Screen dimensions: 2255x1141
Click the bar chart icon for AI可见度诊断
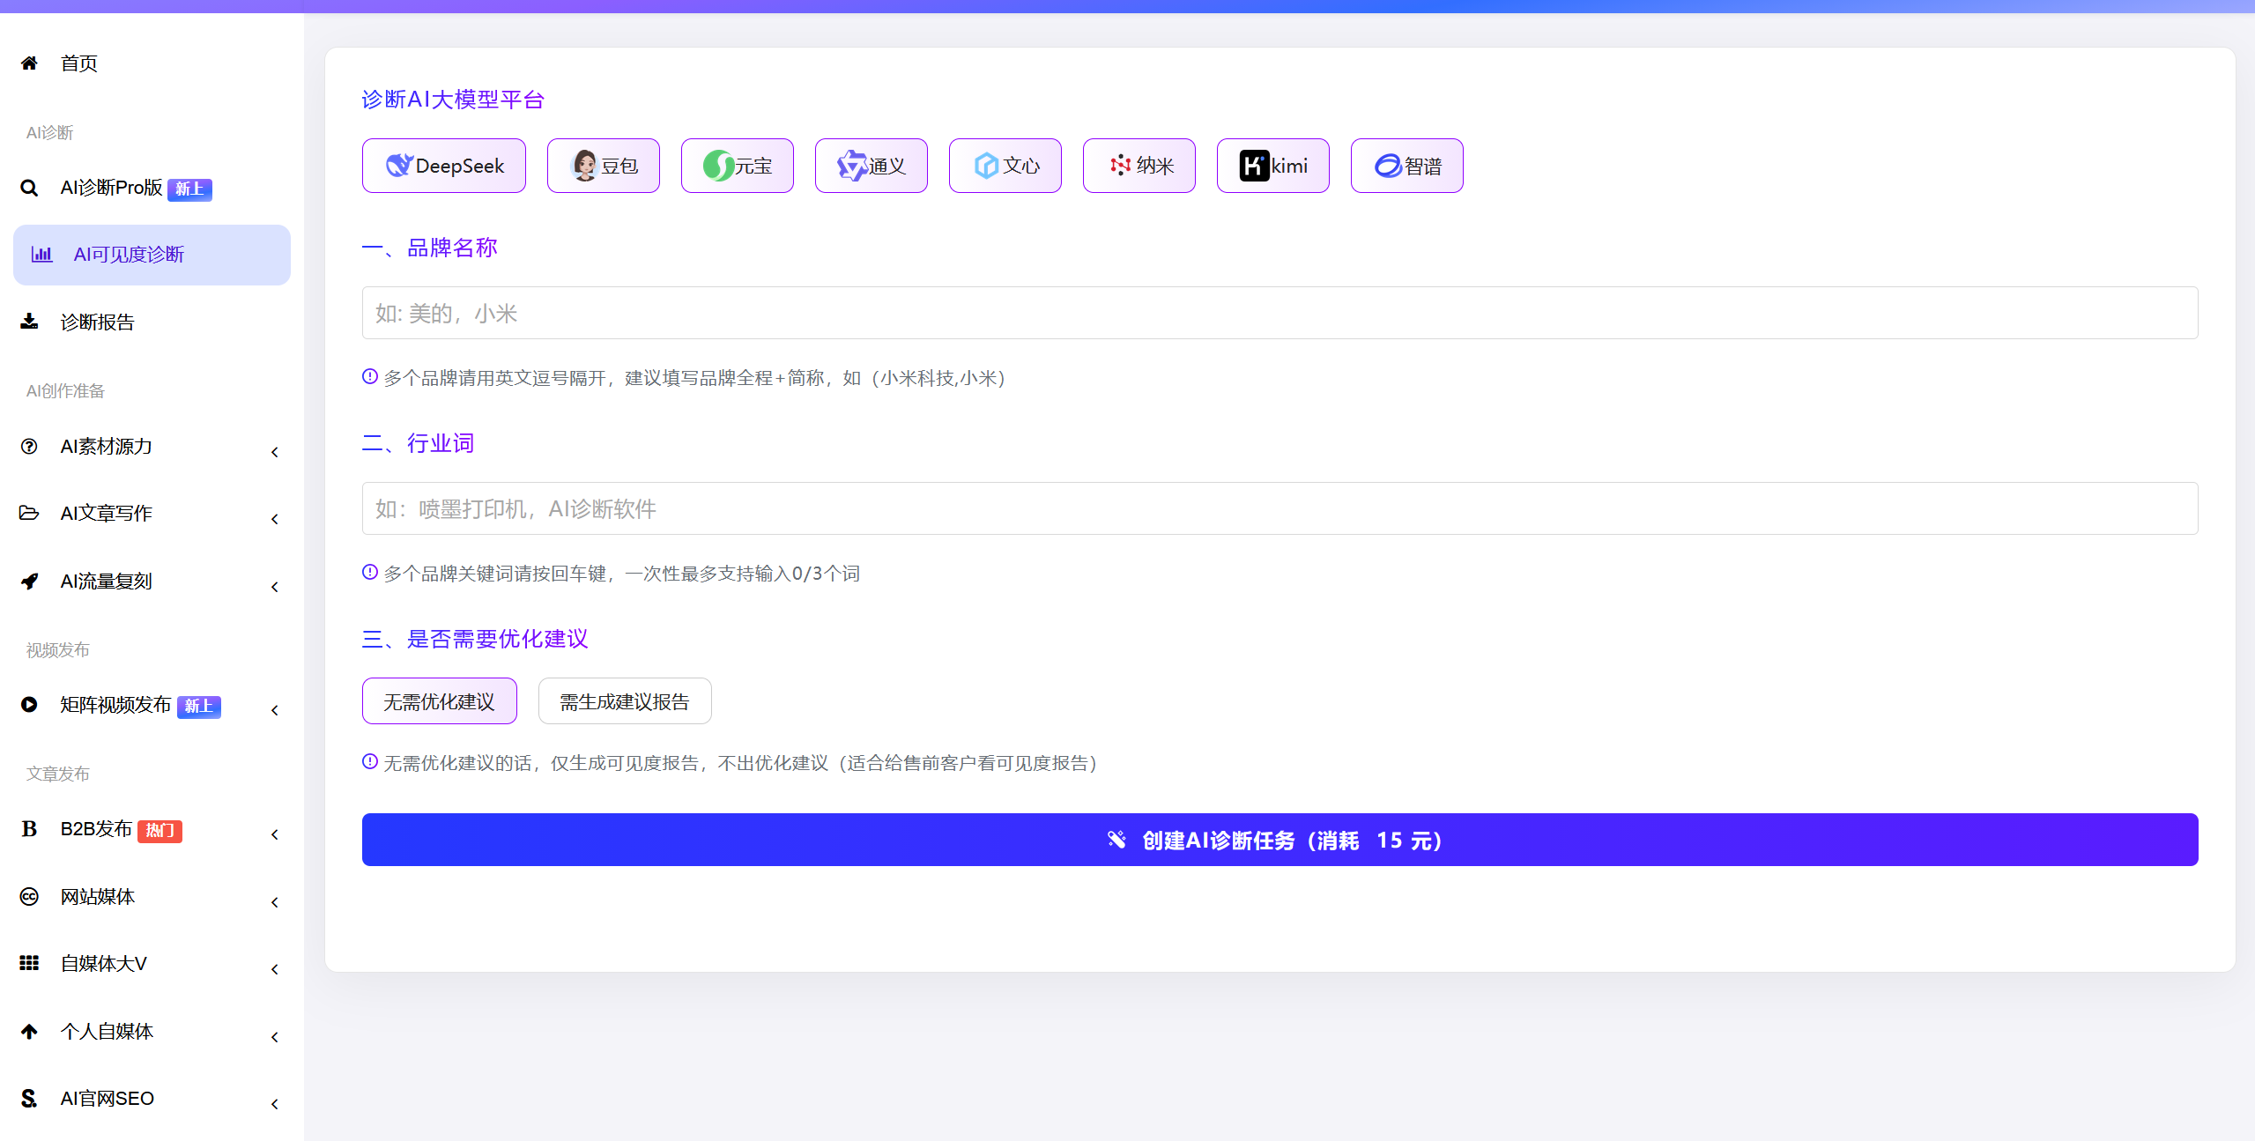click(x=41, y=255)
